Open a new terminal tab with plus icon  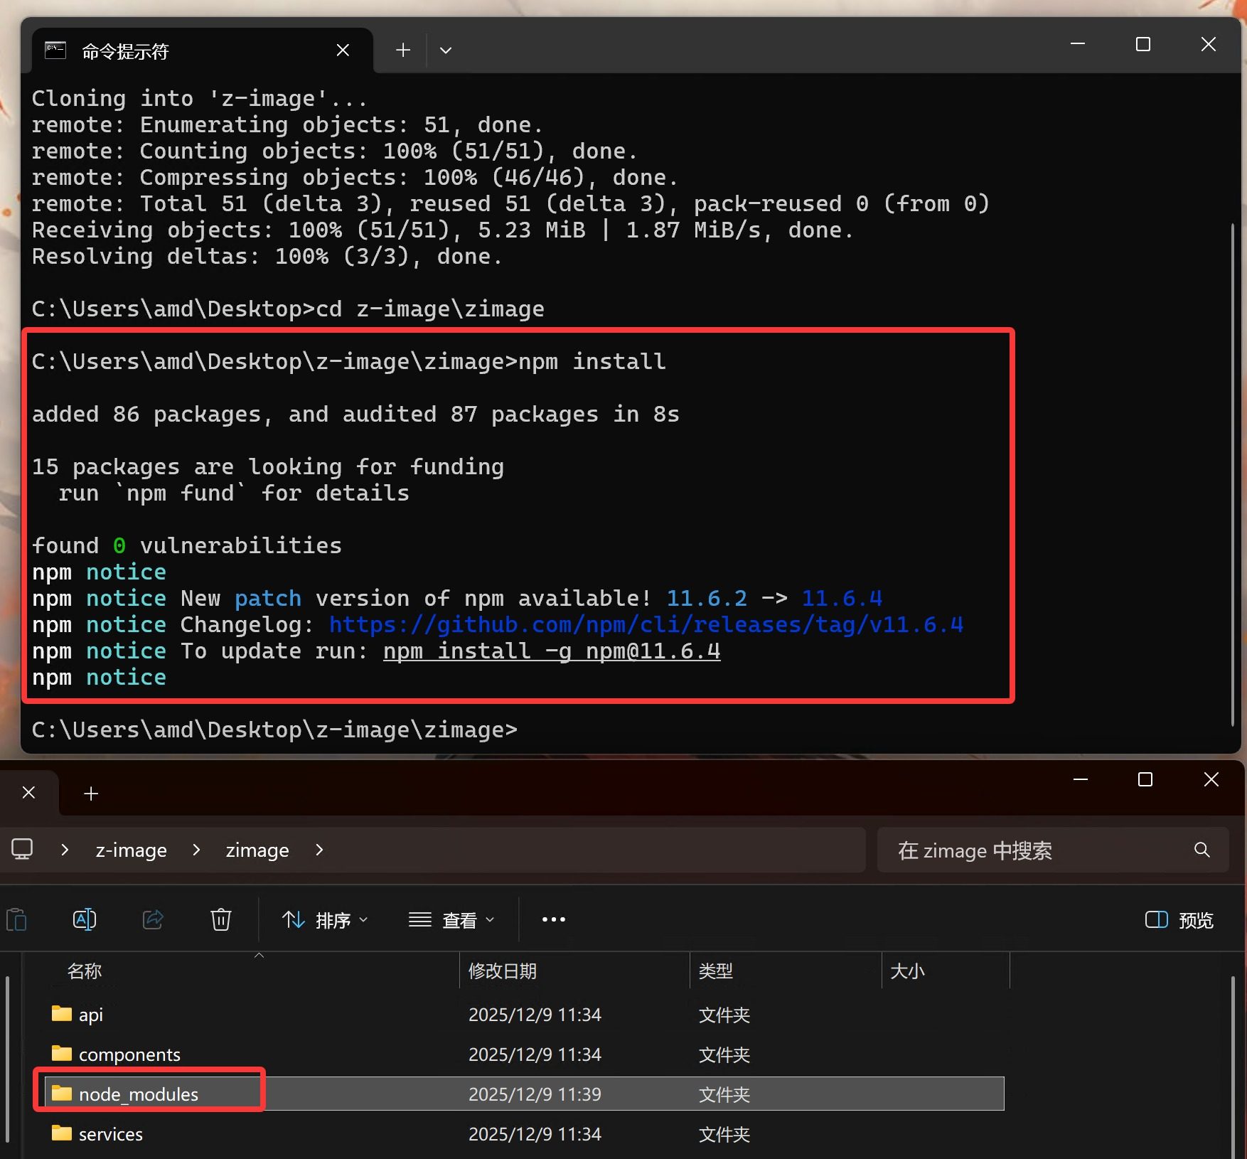(403, 50)
